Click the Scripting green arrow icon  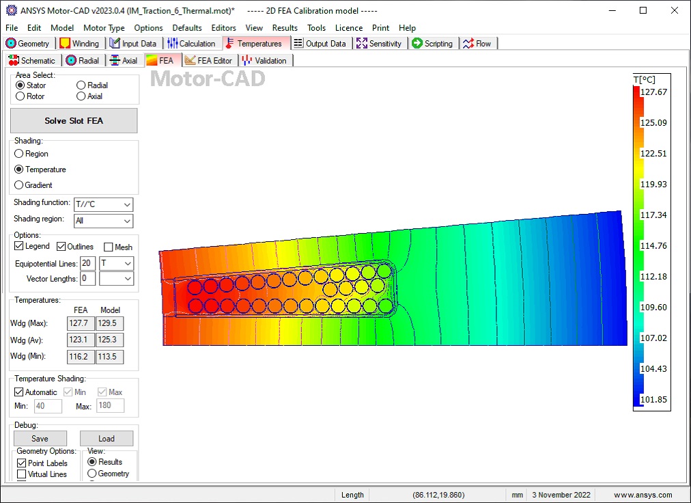click(417, 43)
